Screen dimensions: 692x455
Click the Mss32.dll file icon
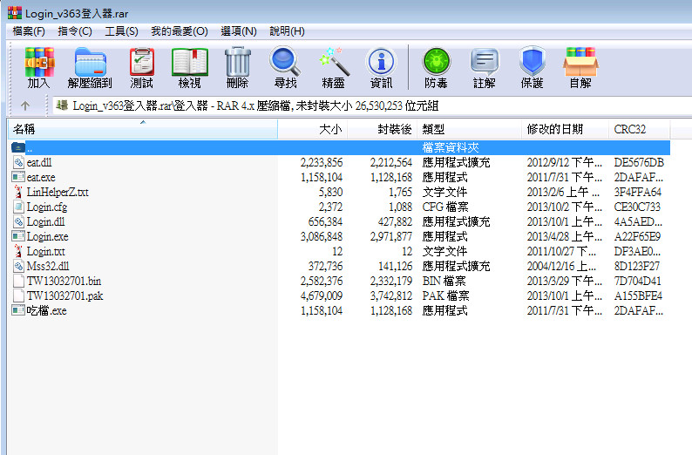[18, 266]
